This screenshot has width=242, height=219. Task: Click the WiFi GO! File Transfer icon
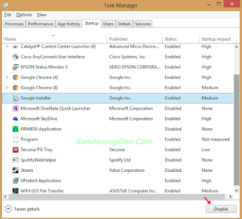tap(15, 191)
